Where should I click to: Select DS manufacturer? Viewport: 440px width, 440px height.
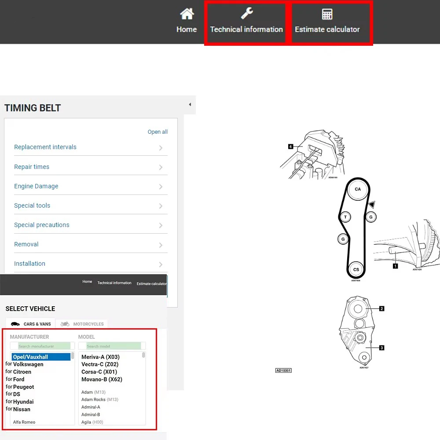point(17,394)
